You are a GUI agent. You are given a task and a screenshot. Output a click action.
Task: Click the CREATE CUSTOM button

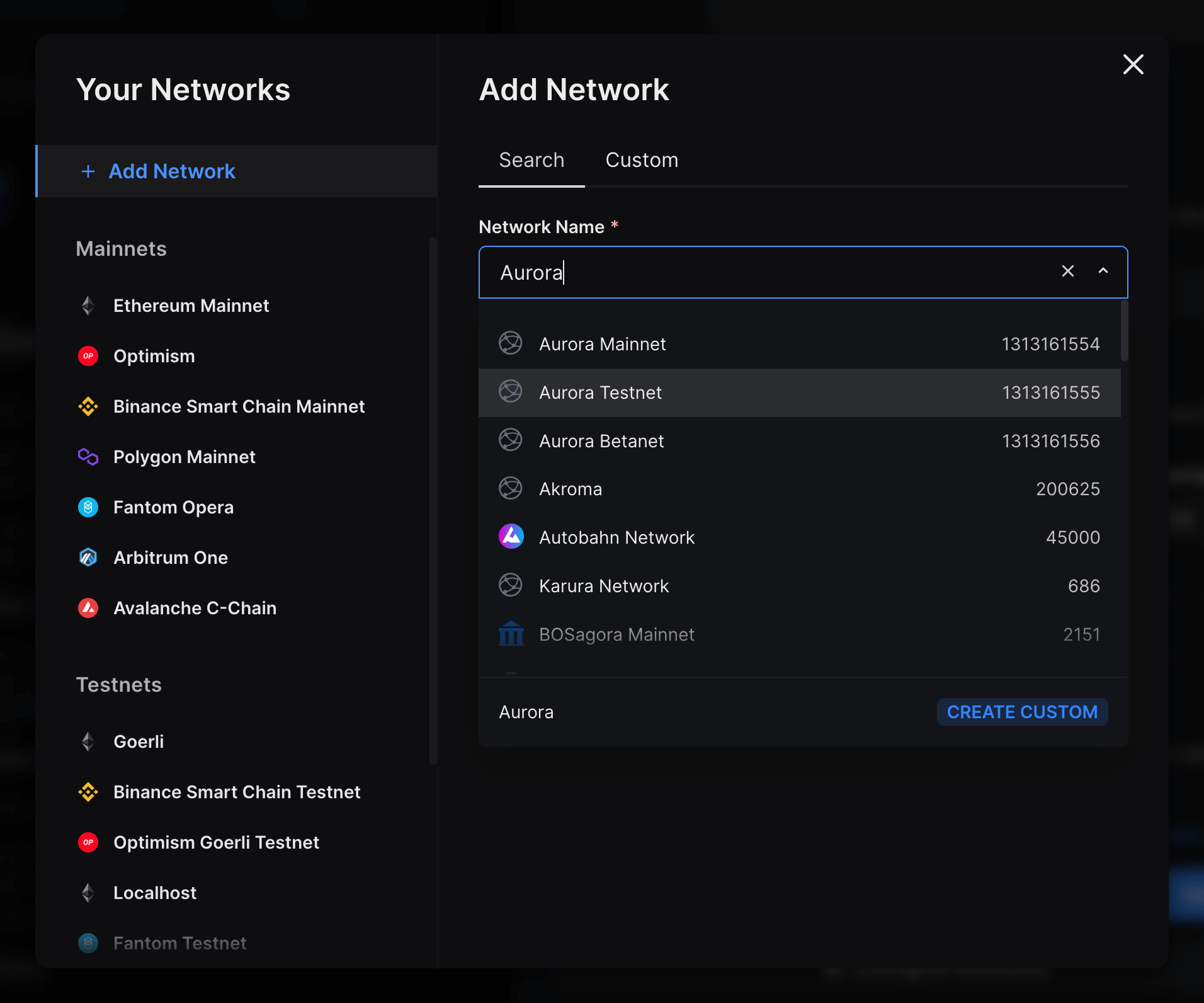coord(1022,712)
